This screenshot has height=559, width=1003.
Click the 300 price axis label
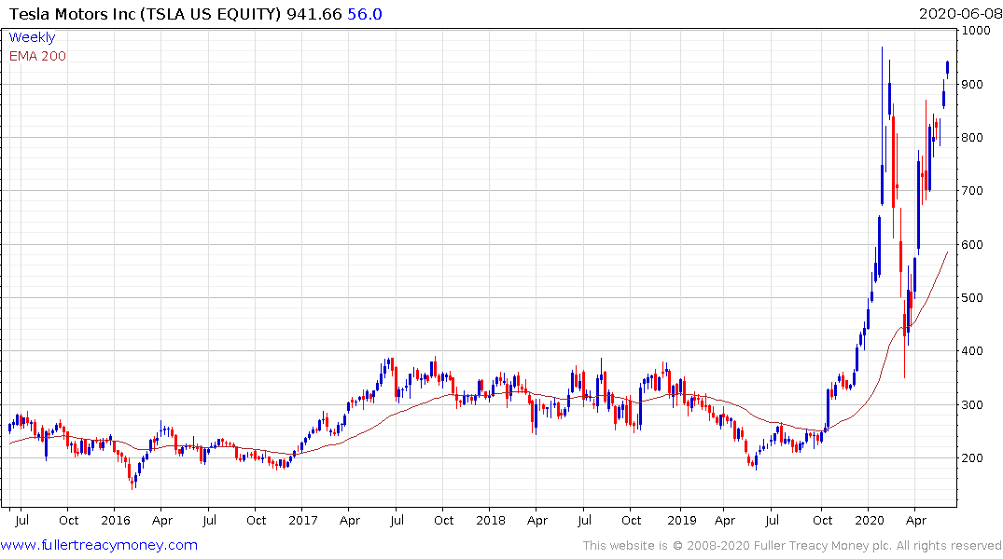(972, 404)
